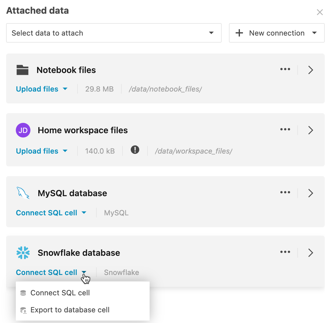Open the three-dot menu for Notebook files
Image resolution: width=329 pixels, height=323 pixels.
285,69
